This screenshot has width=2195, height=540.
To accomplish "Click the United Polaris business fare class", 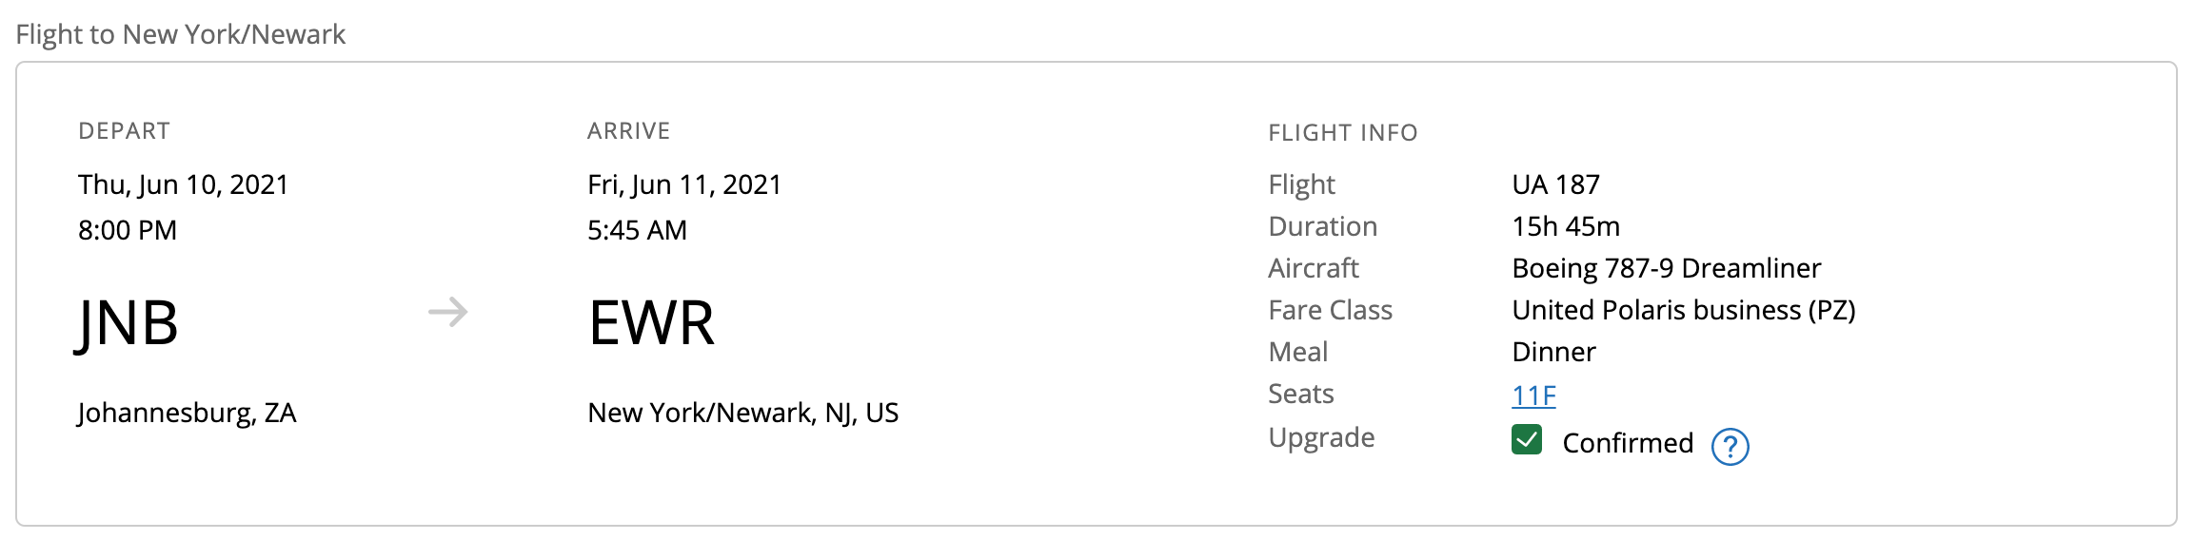I will click(x=1683, y=310).
